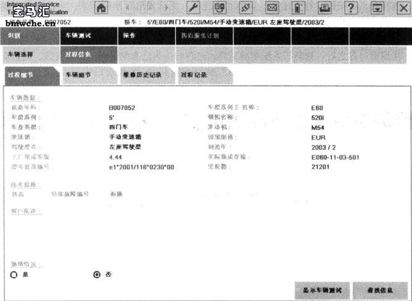Screen dimensions: 412x301
Task: Click the chassis number value B007052
Action: point(122,108)
